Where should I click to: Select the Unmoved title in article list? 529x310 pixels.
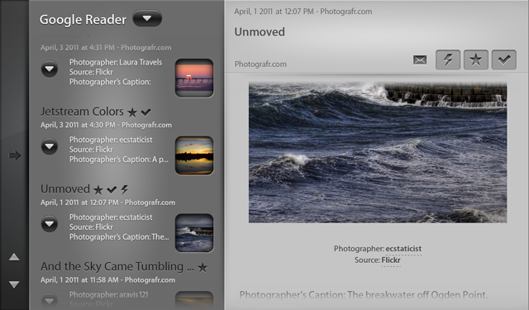(x=65, y=189)
